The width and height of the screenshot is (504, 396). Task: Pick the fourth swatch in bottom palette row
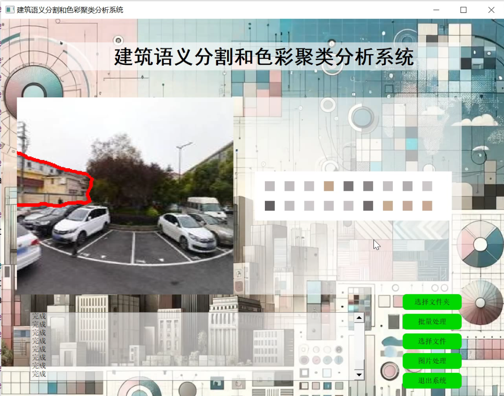(x=329, y=206)
